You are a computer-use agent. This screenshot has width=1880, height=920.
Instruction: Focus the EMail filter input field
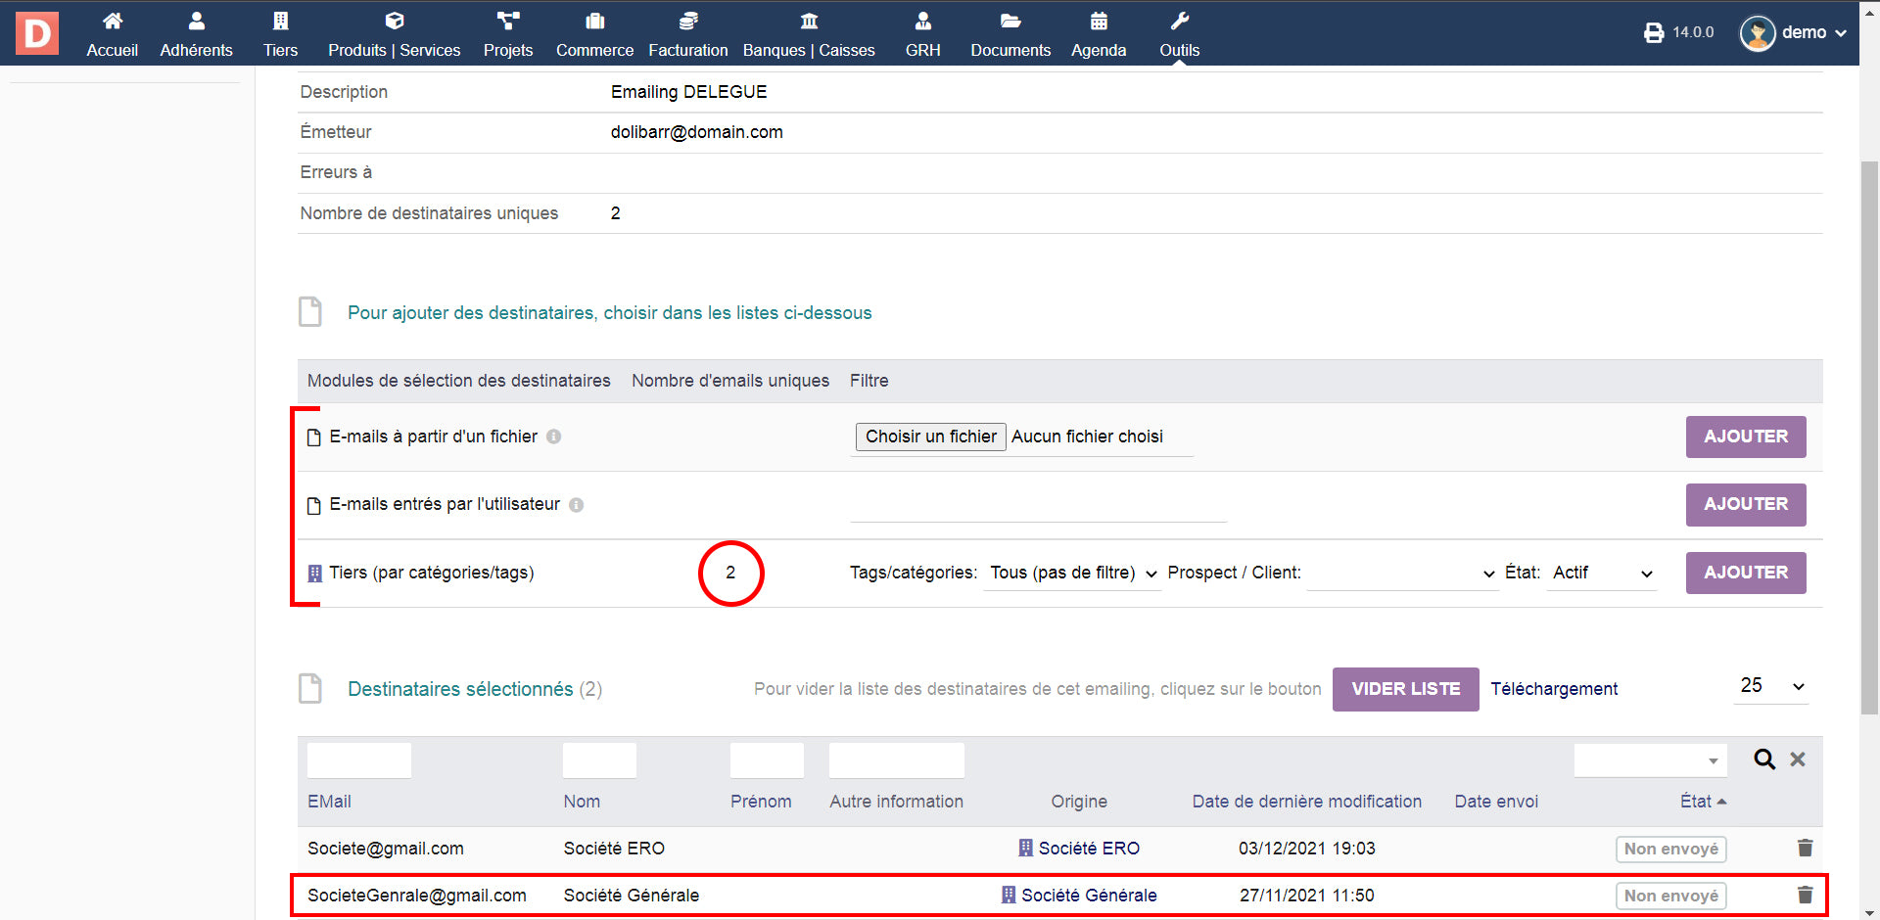tap(359, 760)
